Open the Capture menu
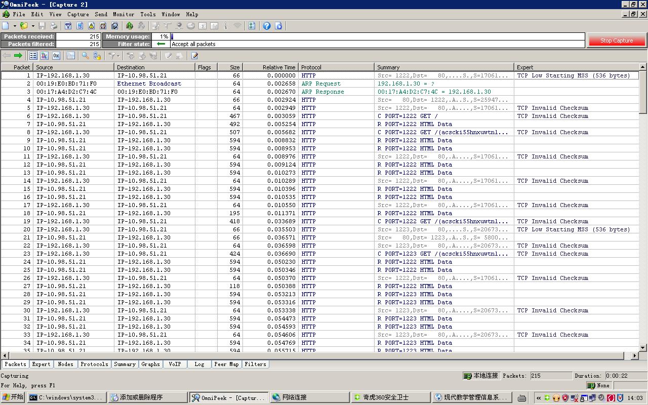648x405 pixels. (x=78, y=14)
